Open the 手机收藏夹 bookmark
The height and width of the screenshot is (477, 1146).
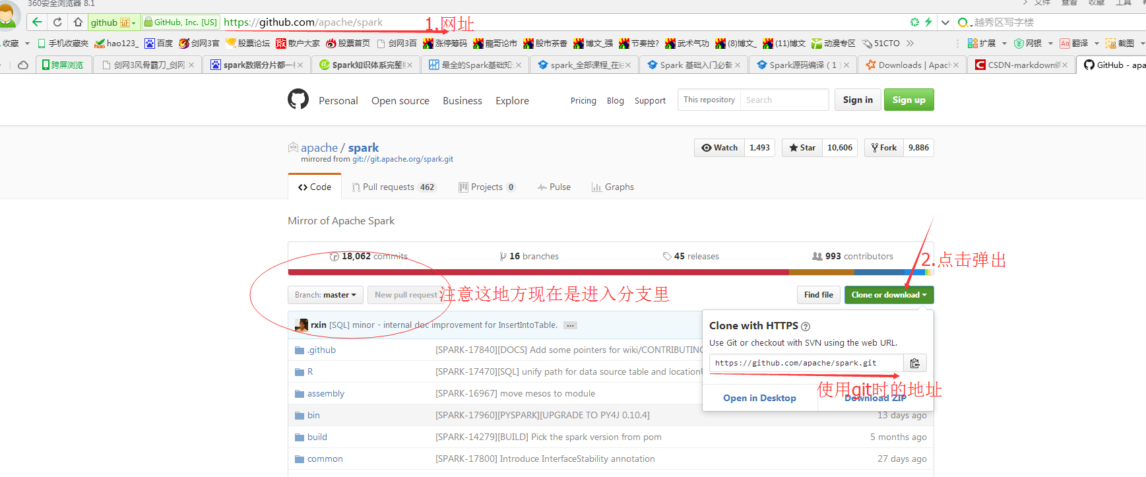coord(63,43)
